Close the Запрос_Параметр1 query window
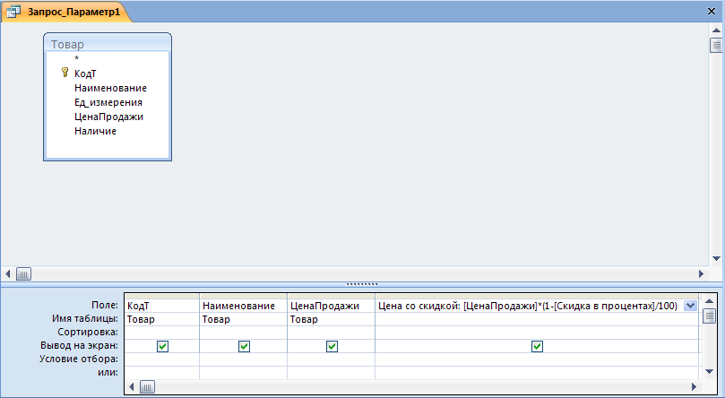Image resolution: width=725 pixels, height=398 pixels. coord(712,12)
